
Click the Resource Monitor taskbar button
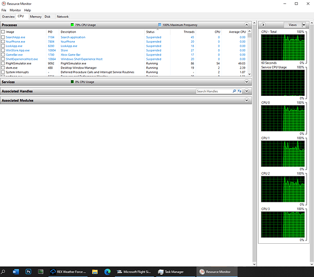click(x=217, y=272)
